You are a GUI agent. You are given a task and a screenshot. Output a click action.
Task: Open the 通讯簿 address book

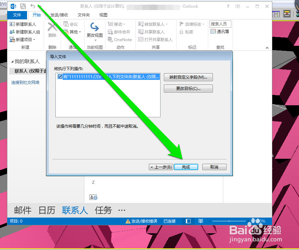point(220,31)
